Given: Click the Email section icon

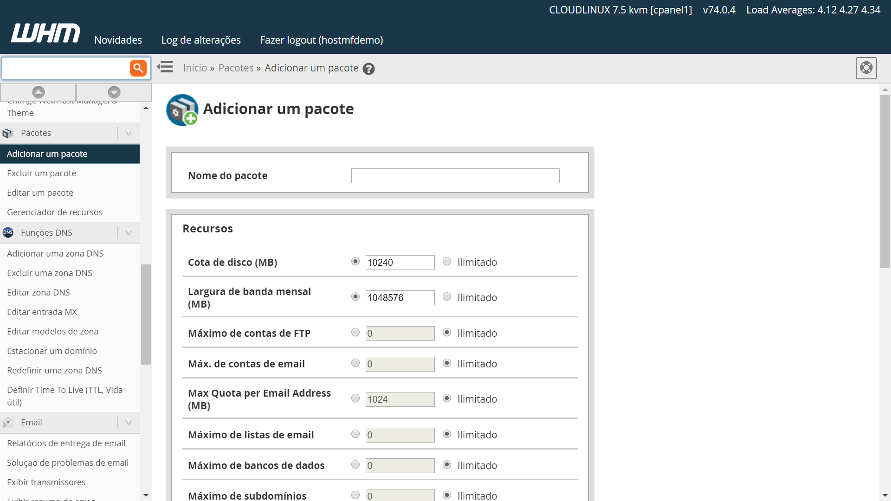Looking at the screenshot, I should click(8, 422).
